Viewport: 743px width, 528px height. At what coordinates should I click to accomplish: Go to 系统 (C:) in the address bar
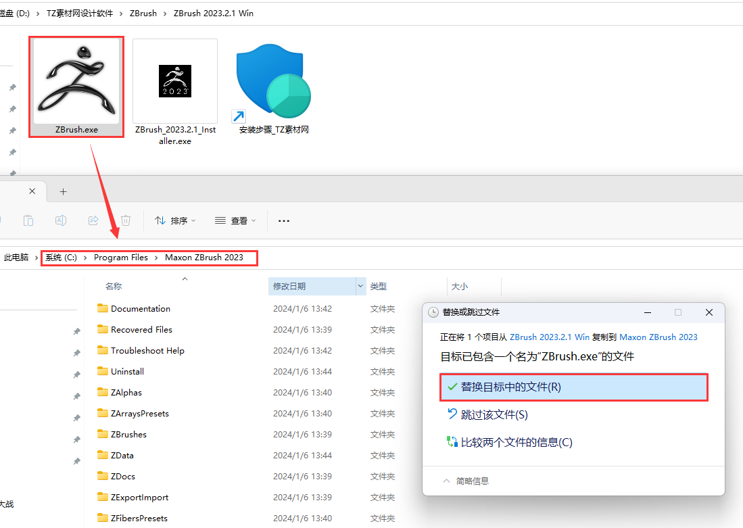click(x=61, y=258)
